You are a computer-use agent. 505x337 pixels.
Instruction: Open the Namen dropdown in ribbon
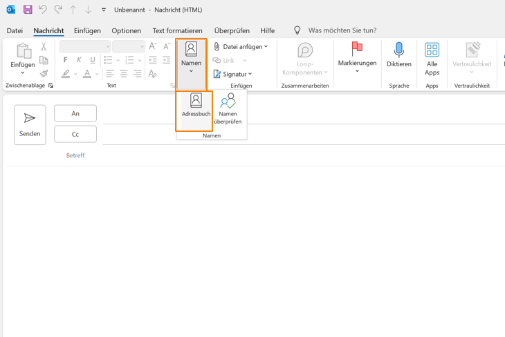pyautogui.click(x=192, y=64)
